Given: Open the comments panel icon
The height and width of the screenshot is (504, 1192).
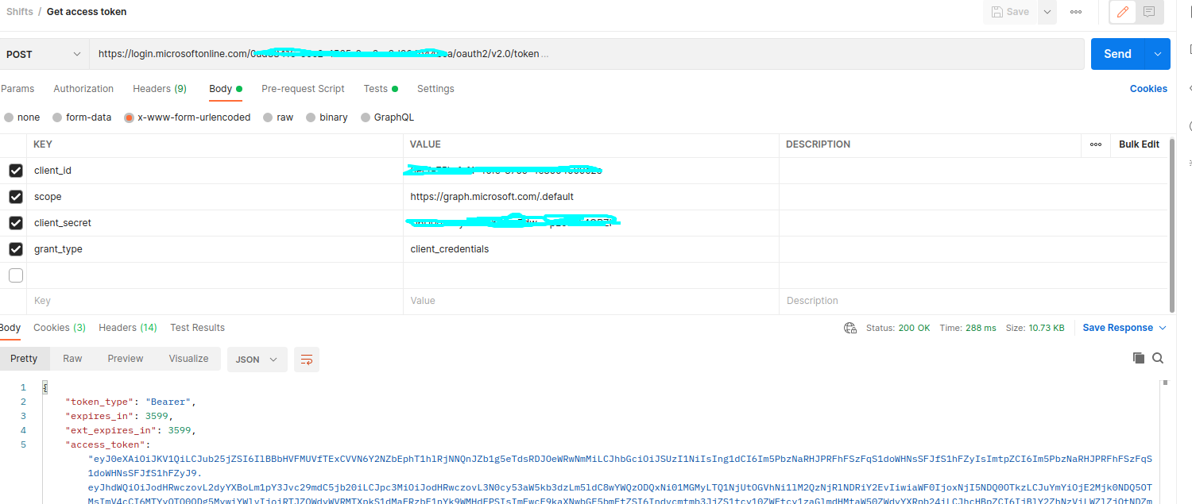Looking at the screenshot, I should pos(1149,12).
